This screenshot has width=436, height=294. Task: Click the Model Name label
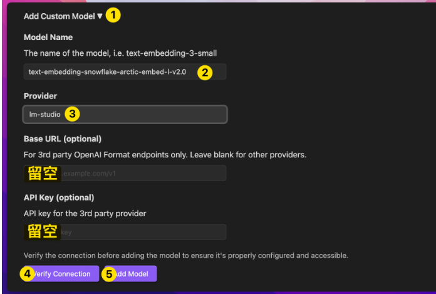(48, 38)
